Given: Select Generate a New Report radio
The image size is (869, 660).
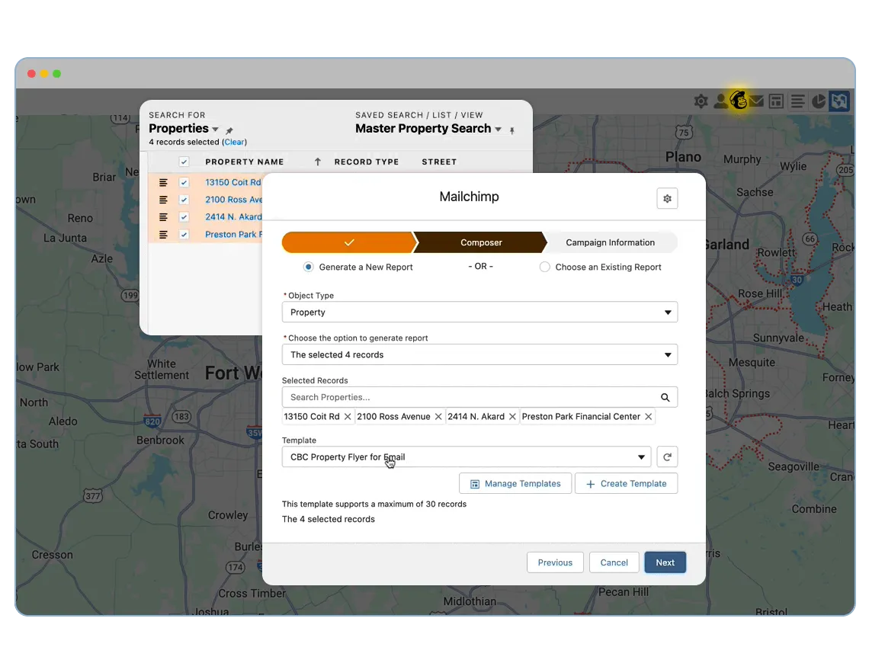Looking at the screenshot, I should [309, 267].
